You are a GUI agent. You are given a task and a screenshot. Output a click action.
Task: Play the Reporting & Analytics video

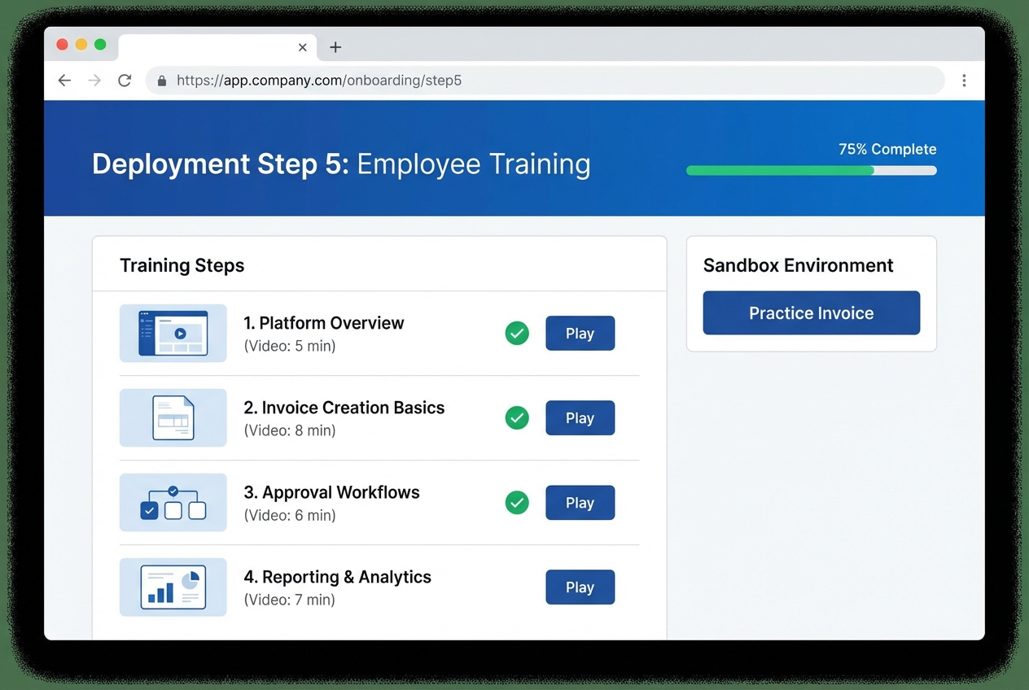580,587
